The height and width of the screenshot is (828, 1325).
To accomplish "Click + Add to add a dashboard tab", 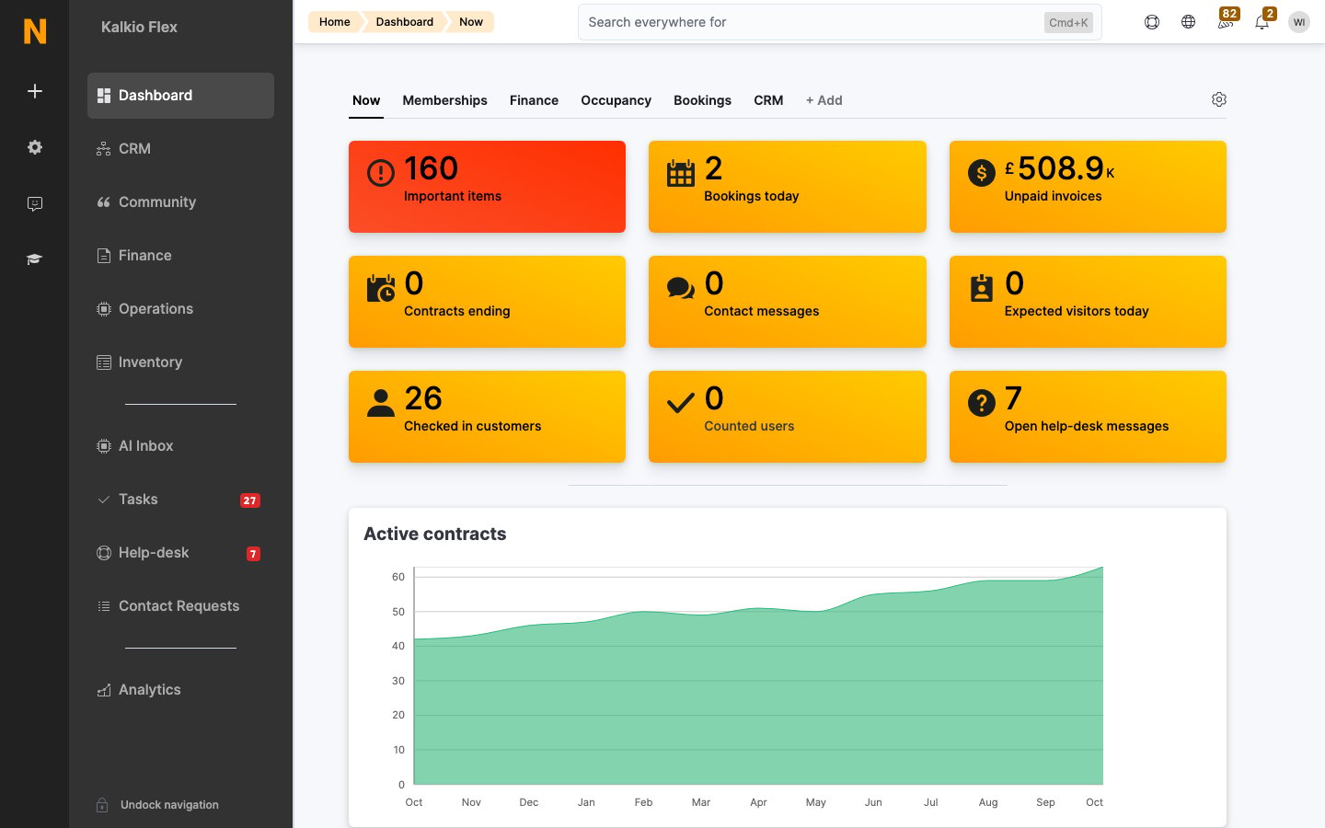I will click(824, 100).
